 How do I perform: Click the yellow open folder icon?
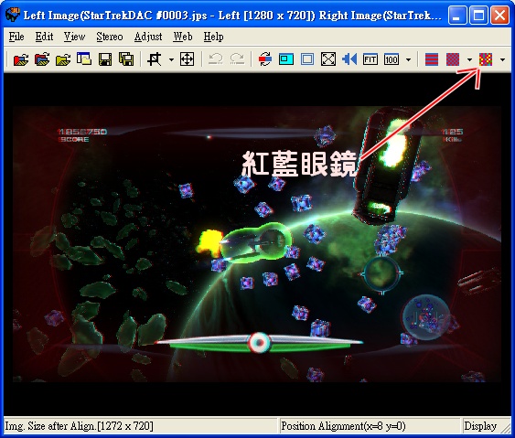63,59
